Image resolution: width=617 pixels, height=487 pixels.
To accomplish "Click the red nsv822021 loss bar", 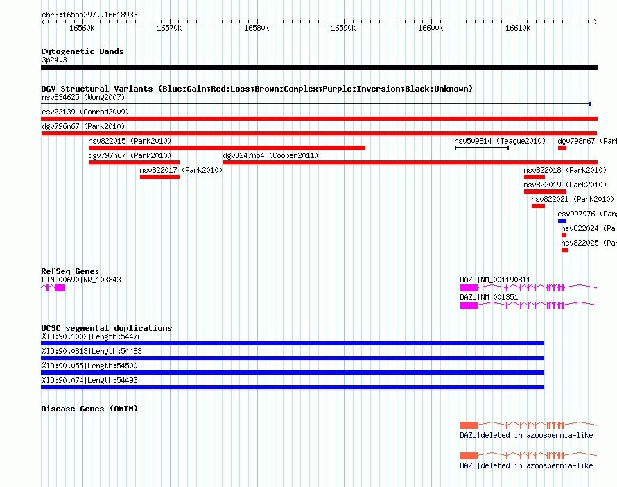I will (x=538, y=206).
